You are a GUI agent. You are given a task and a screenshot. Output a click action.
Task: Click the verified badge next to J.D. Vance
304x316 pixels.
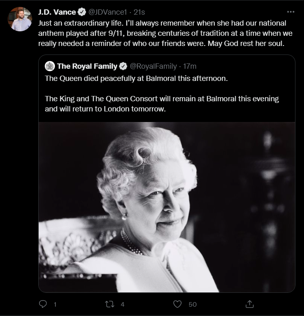pyautogui.click(x=82, y=12)
